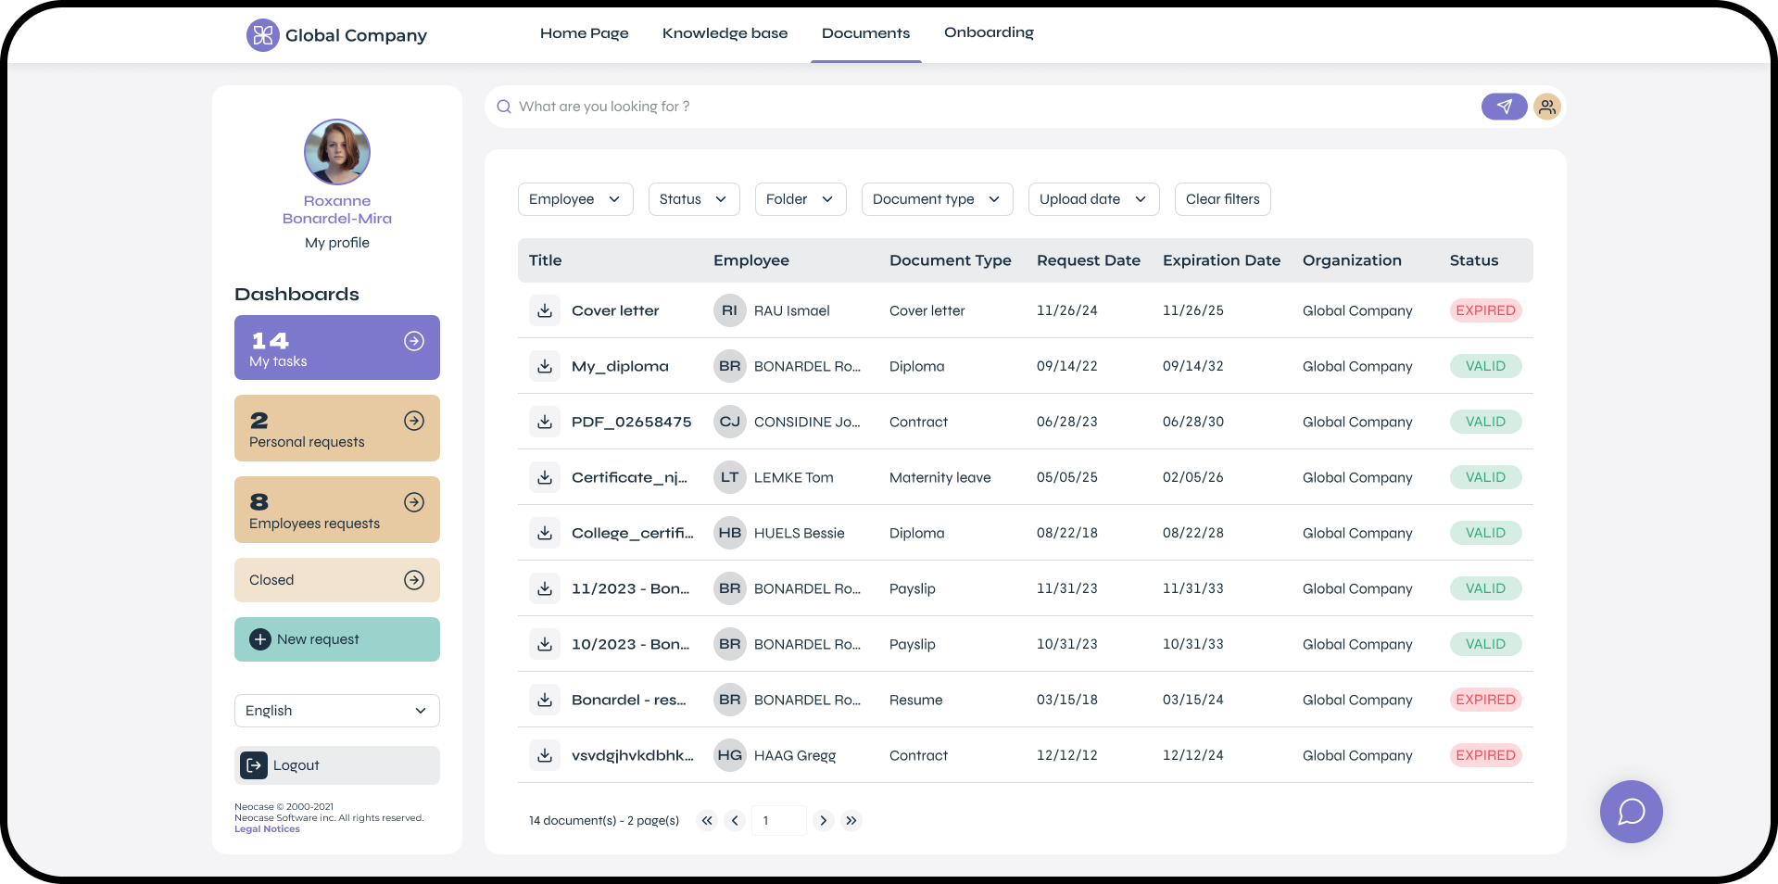1778x884 pixels.
Task: Open the Document type filter
Action: point(936,199)
